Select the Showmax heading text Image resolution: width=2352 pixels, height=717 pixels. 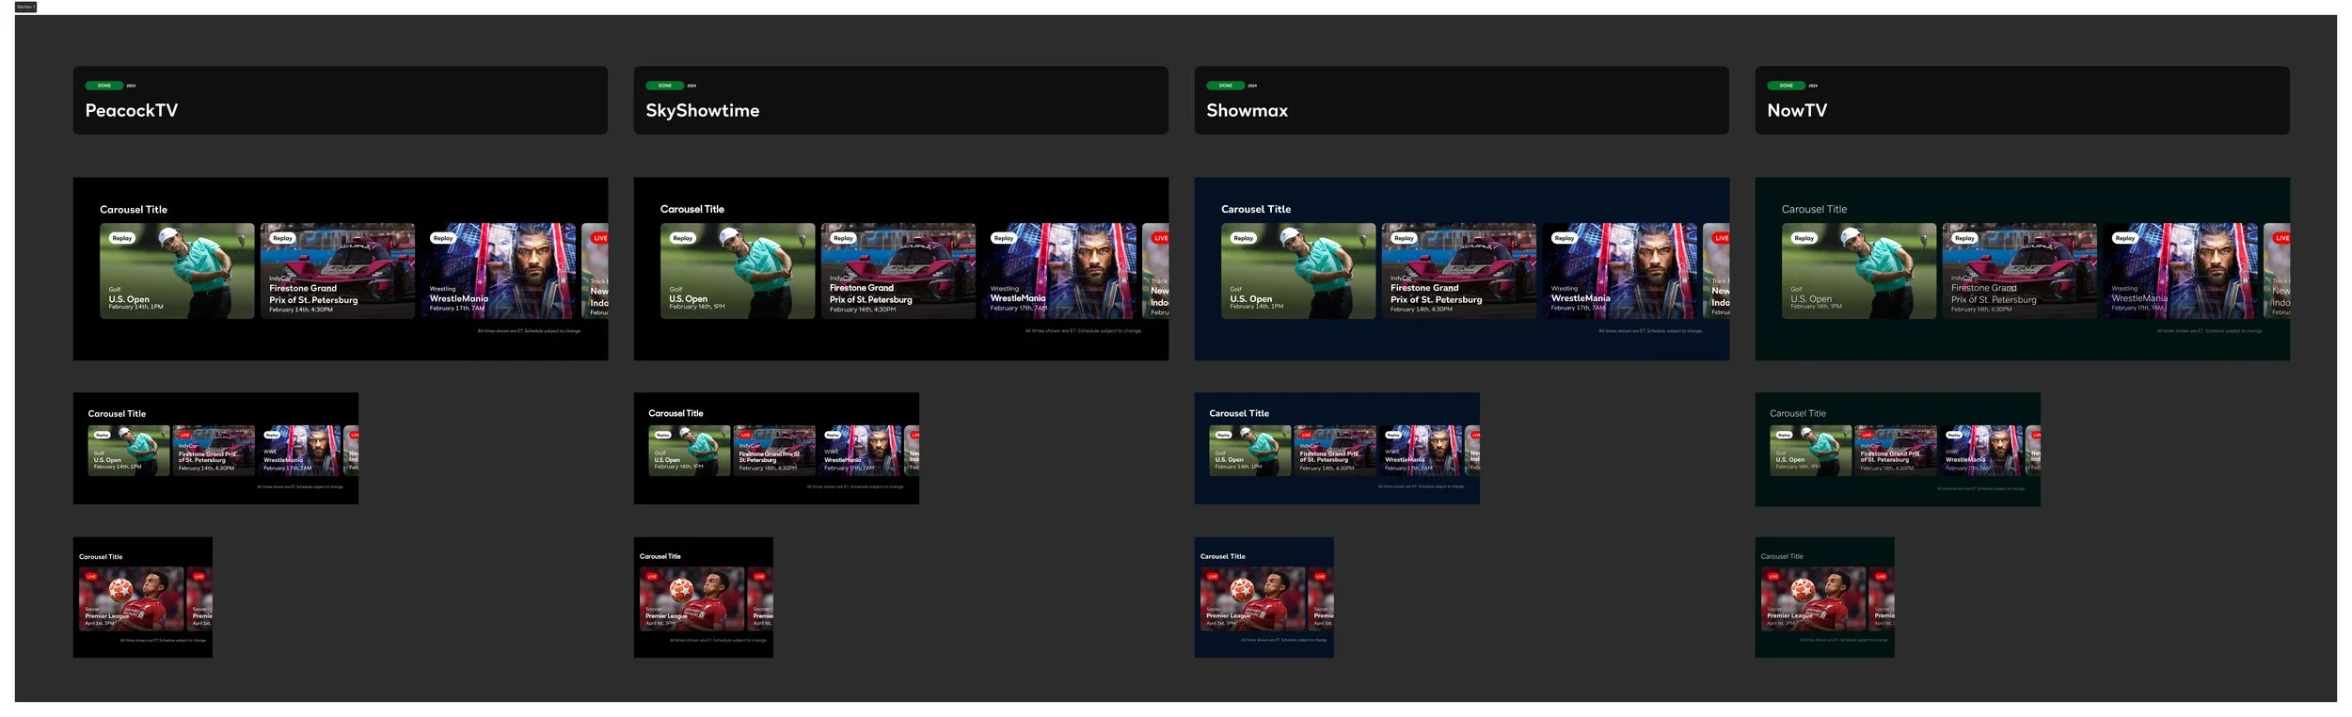tap(1248, 110)
